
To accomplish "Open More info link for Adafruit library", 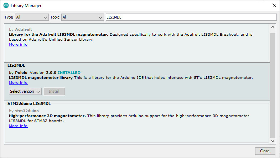I will tap(18, 44).
